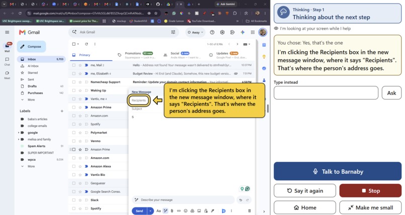Screen dimensions: 405x215
Task: Open the Google account avatar
Action: [263, 32]
